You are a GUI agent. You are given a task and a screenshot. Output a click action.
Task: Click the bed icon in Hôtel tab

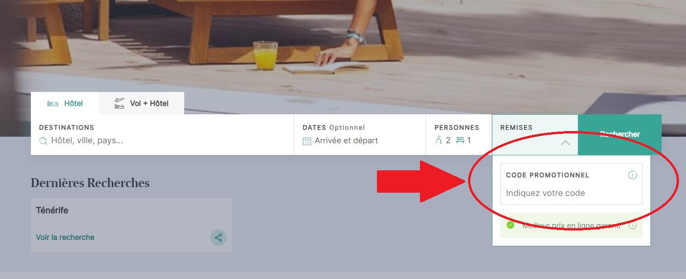53,104
